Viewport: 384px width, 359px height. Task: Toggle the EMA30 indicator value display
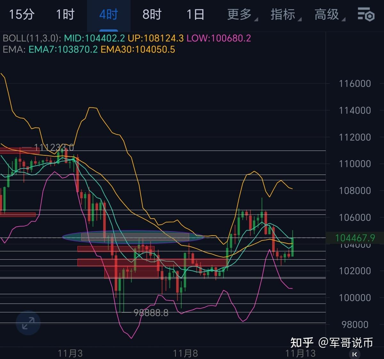[x=138, y=50]
